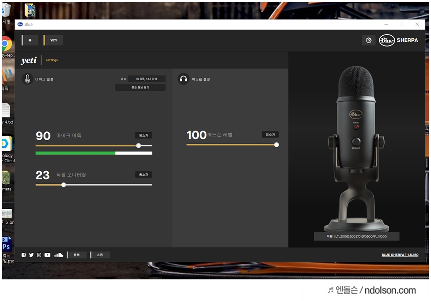The image size is (431, 301).
Task: Click the yeti logo heading
Action: coord(29,60)
